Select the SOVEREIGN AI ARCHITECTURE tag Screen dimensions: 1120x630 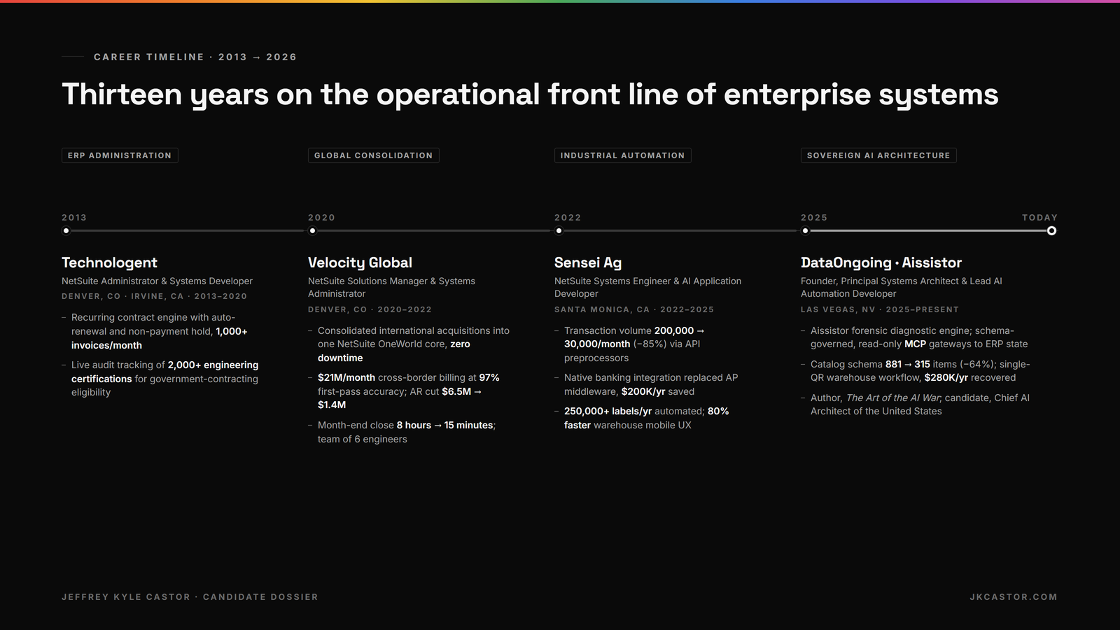pos(878,155)
